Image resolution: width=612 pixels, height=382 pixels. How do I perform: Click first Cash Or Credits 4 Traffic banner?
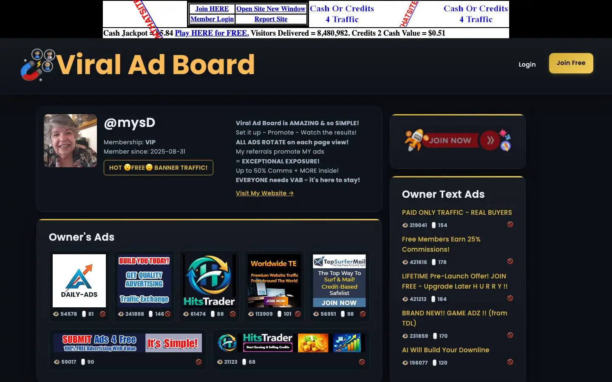pos(342,14)
